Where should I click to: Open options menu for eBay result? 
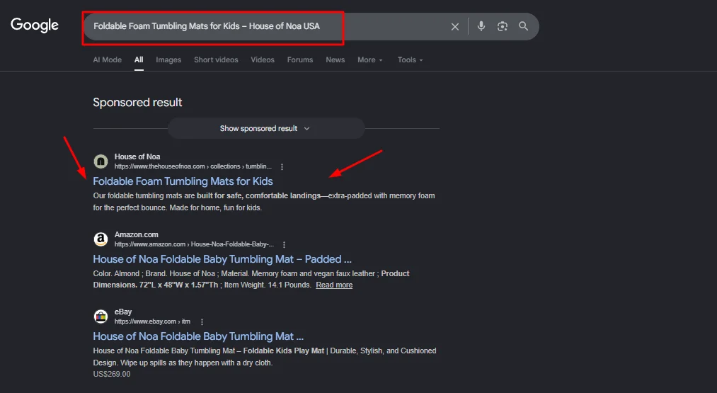pos(202,321)
